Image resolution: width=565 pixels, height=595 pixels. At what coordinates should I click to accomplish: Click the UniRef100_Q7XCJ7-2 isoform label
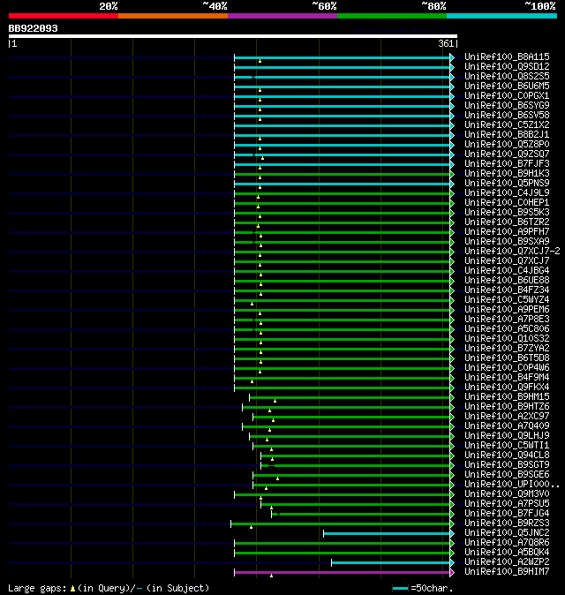click(x=512, y=252)
